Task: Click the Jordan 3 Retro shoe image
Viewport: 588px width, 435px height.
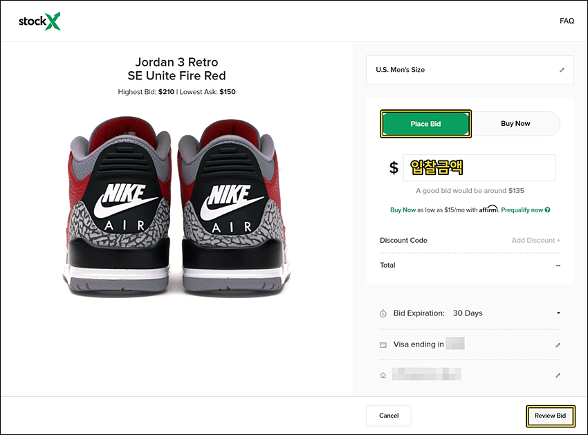Action: (x=176, y=206)
